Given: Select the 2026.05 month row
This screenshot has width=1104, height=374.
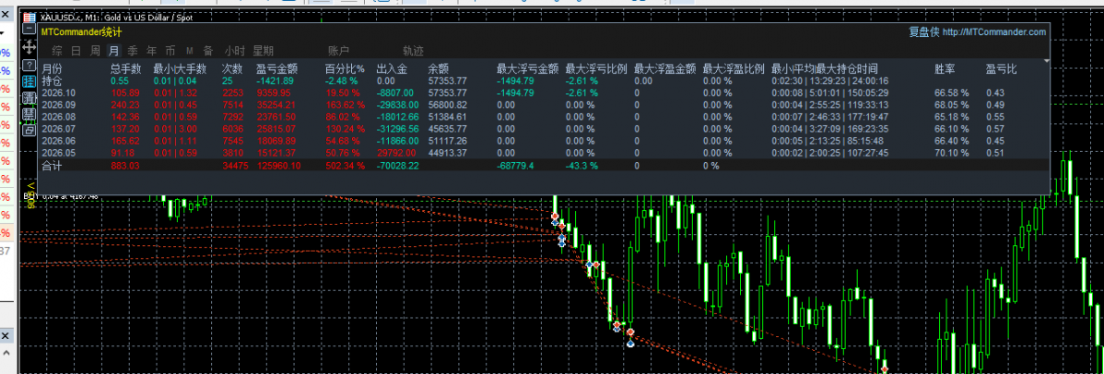Looking at the screenshot, I should point(545,153).
